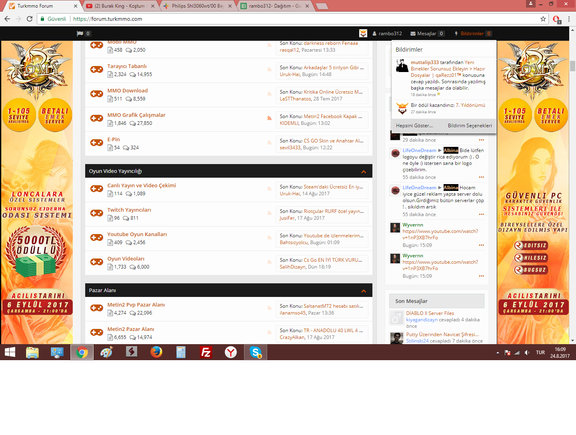Click the scrollbar down arrow

coord(572,341)
